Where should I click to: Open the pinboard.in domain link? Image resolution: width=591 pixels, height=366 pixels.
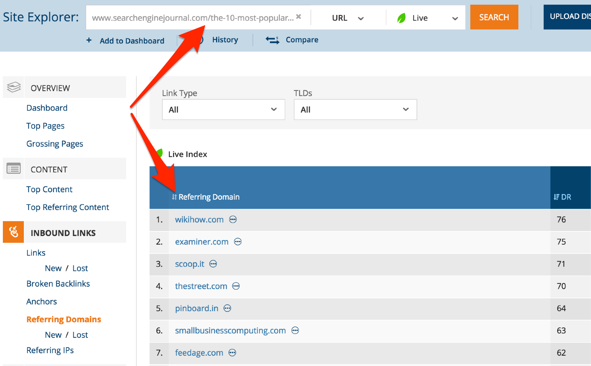[197, 308]
